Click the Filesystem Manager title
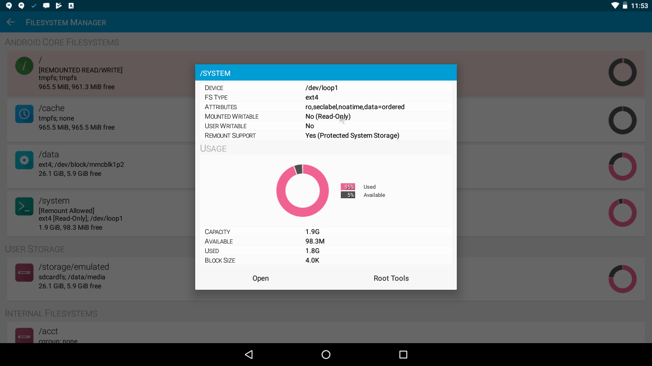The image size is (652, 366). coord(66,22)
